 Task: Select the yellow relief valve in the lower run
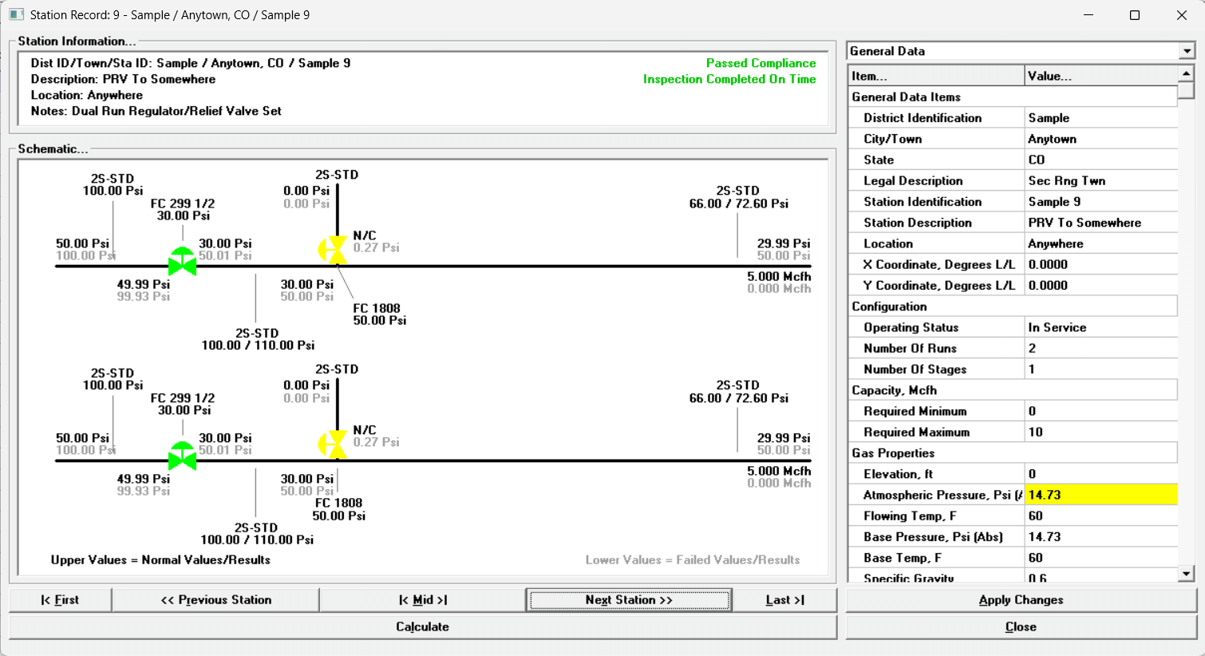333,445
